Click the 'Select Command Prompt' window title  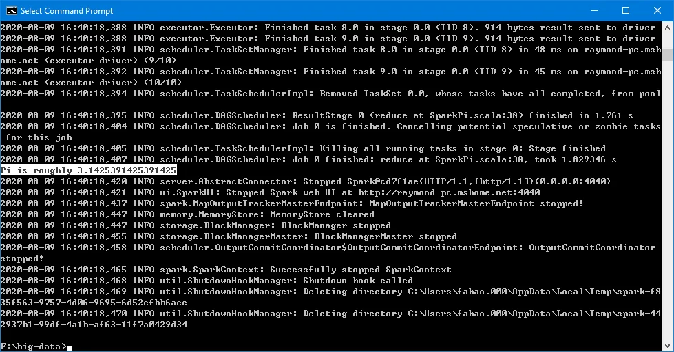click(67, 11)
